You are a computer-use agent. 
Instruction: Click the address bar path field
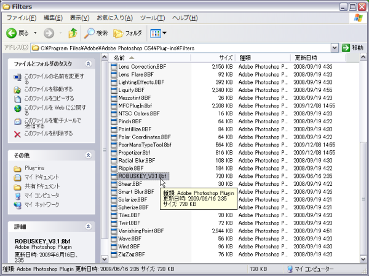click(x=181, y=48)
